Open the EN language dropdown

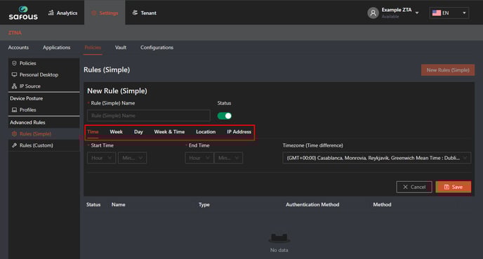tap(449, 13)
